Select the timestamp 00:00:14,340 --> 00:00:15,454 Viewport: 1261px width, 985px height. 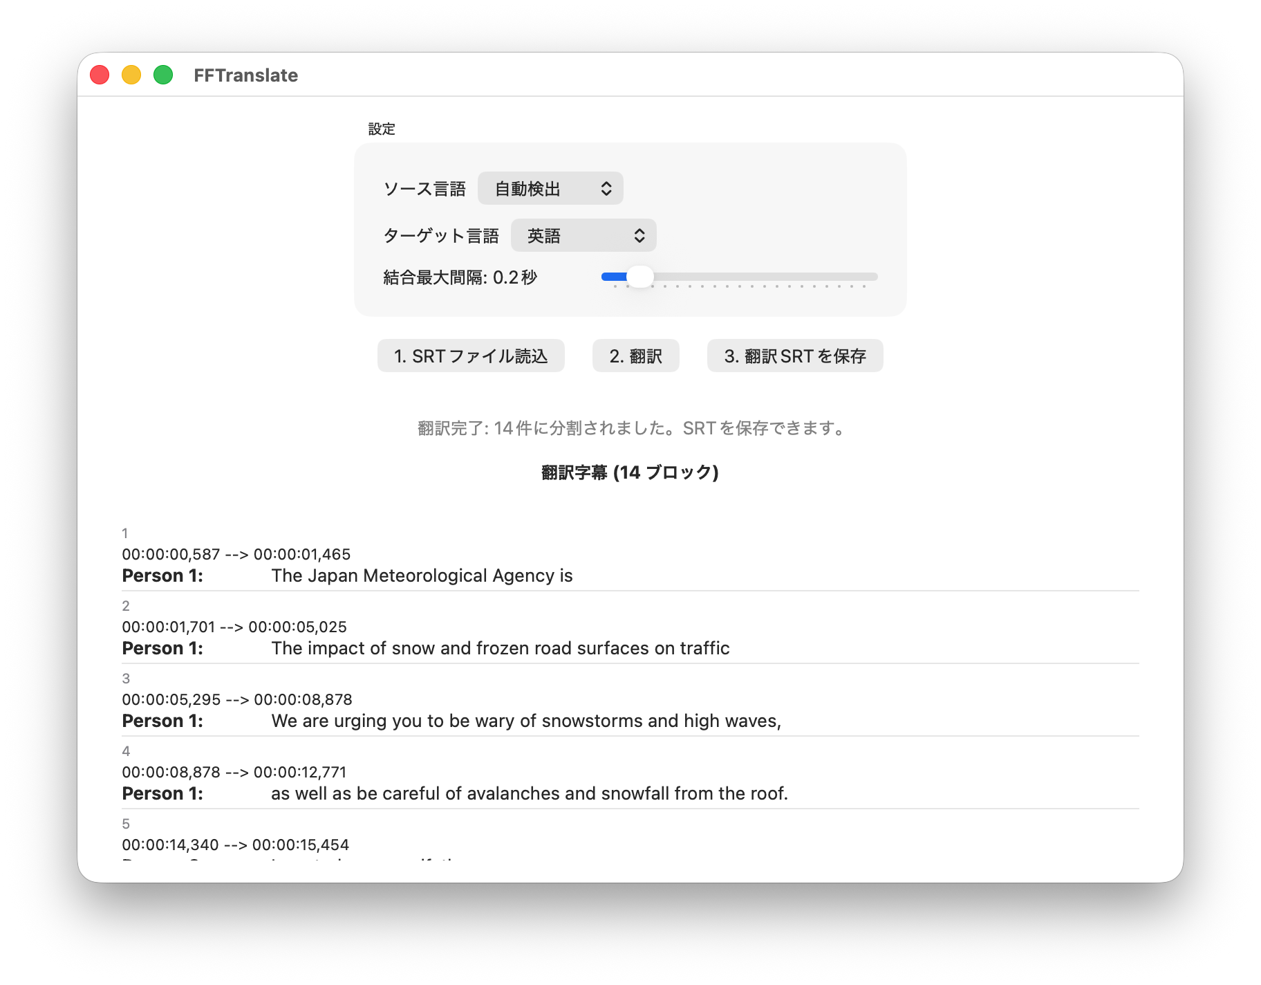click(235, 845)
